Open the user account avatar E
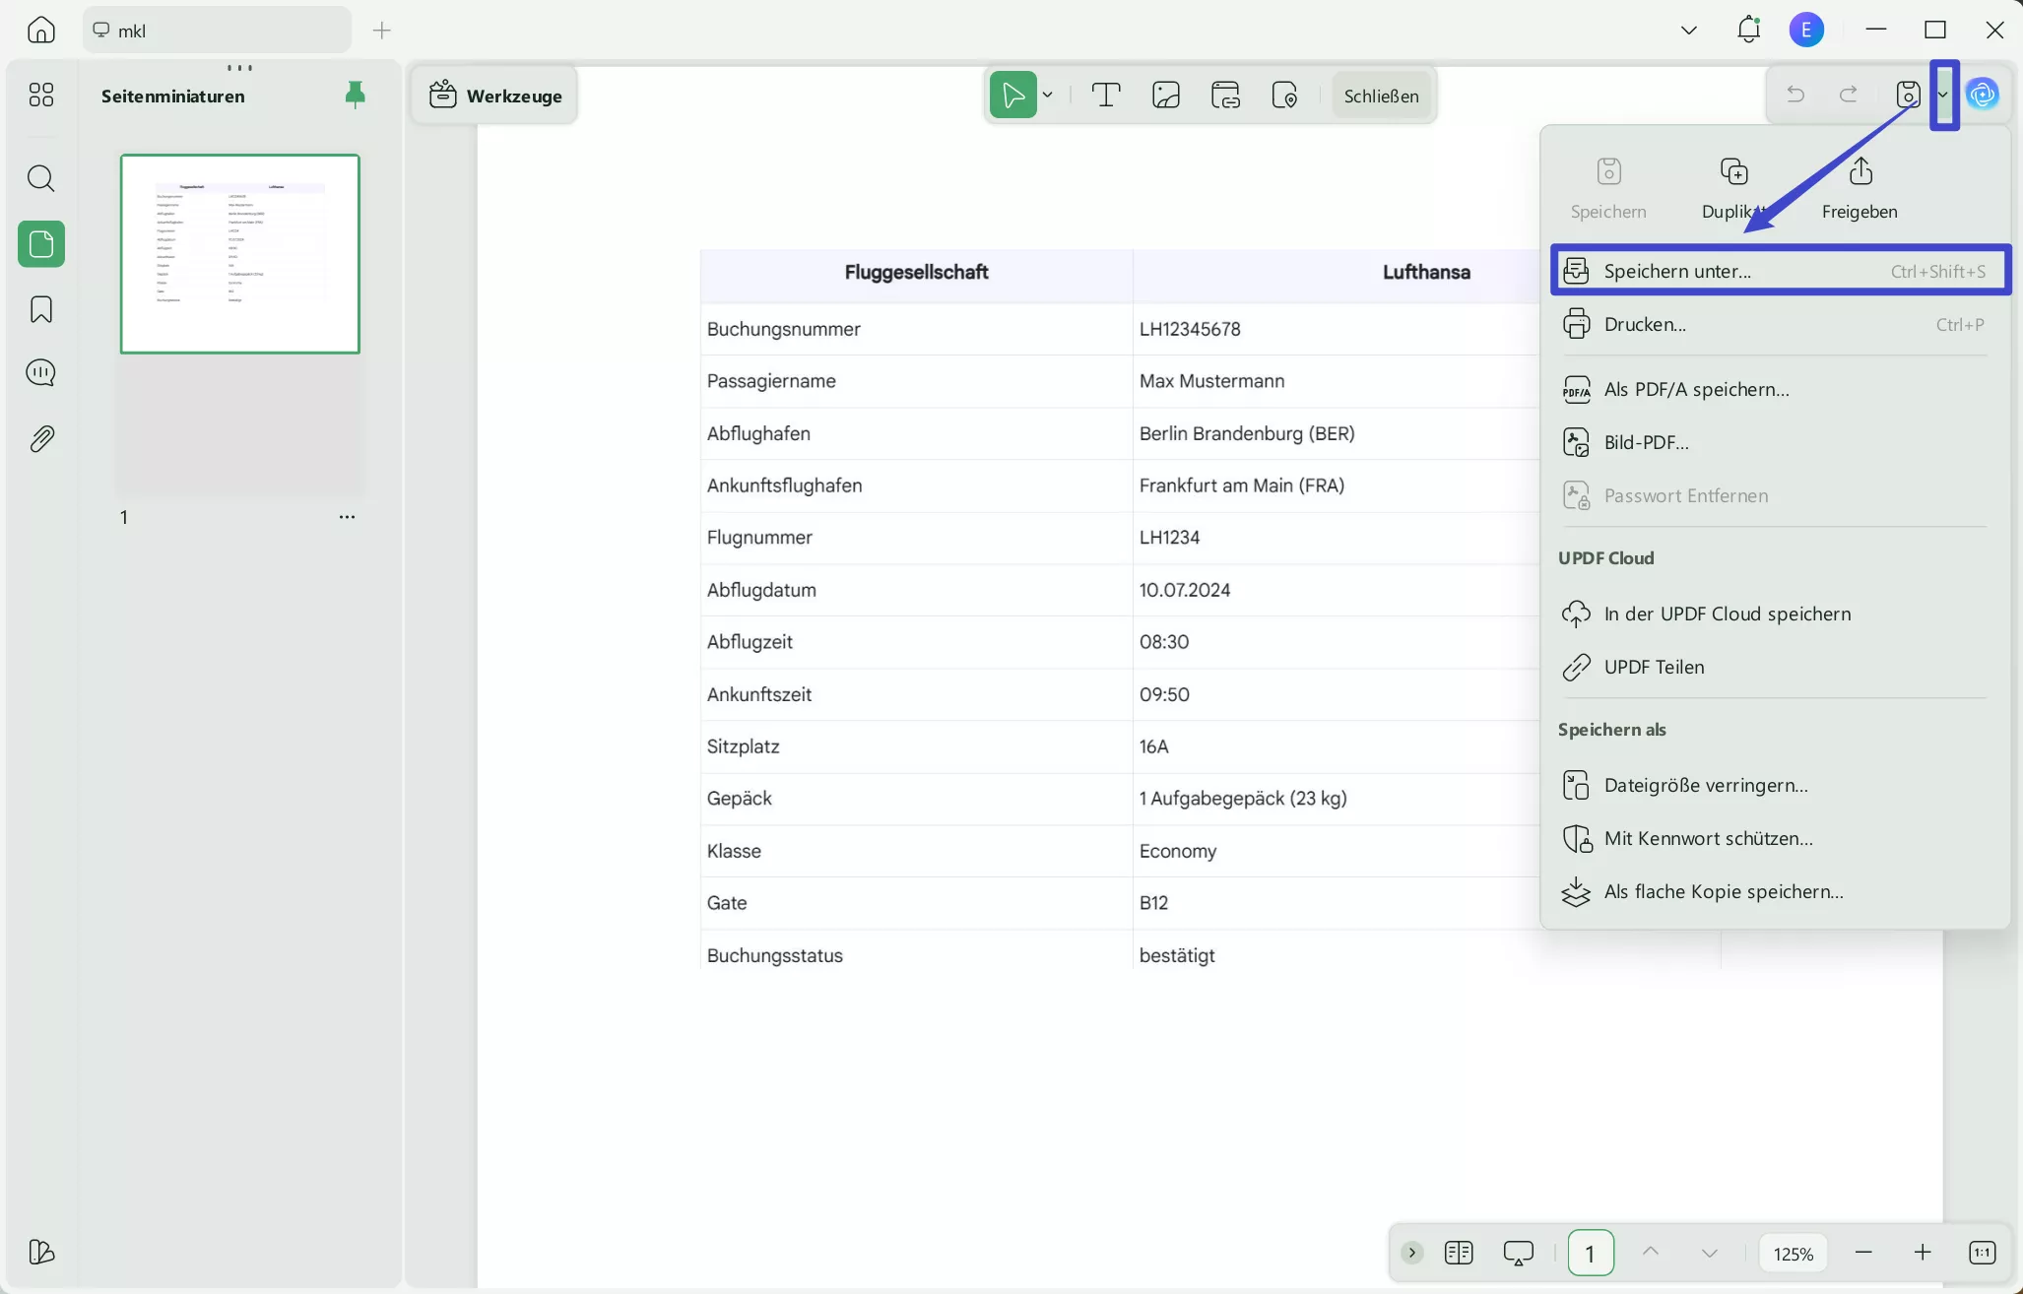Viewport: 2023px width, 1294px height. [x=1806, y=31]
